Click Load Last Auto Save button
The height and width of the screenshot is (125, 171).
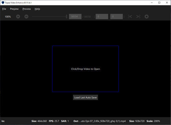[85, 97]
